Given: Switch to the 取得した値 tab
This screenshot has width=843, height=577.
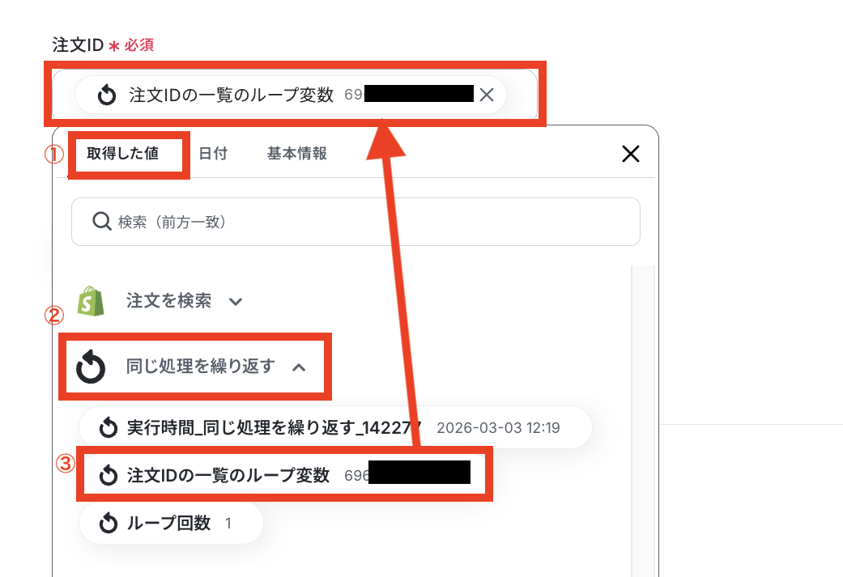Looking at the screenshot, I should [123, 154].
